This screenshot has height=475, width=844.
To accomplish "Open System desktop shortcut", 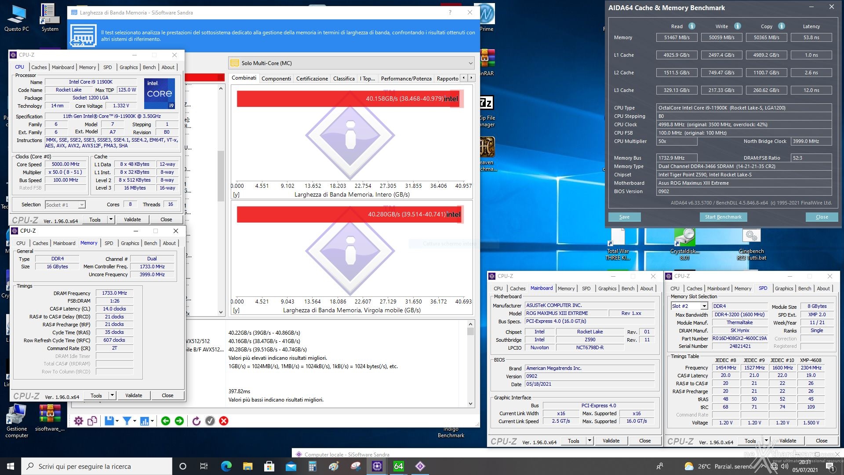I will click(50, 18).
